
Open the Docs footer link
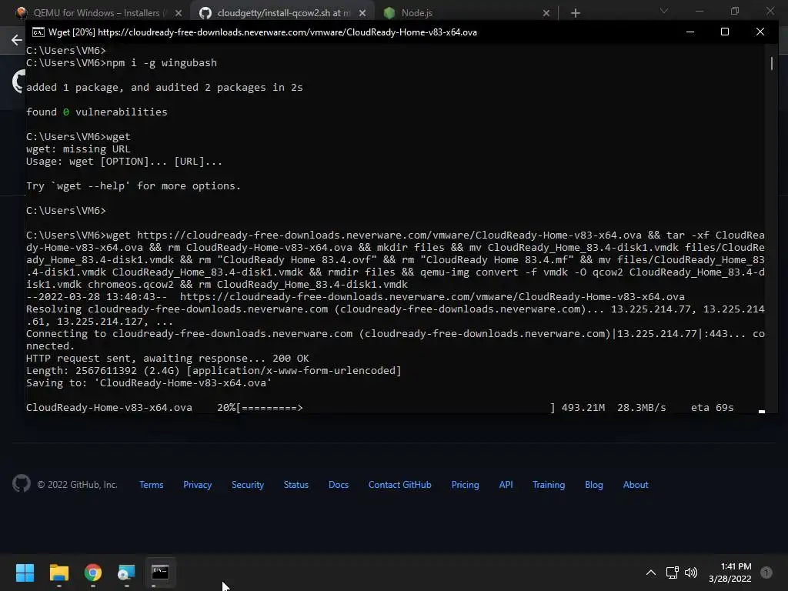(339, 485)
